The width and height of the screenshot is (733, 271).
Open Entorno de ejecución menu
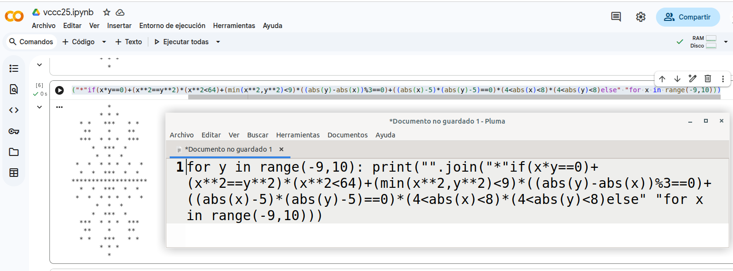click(x=172, y=26)
